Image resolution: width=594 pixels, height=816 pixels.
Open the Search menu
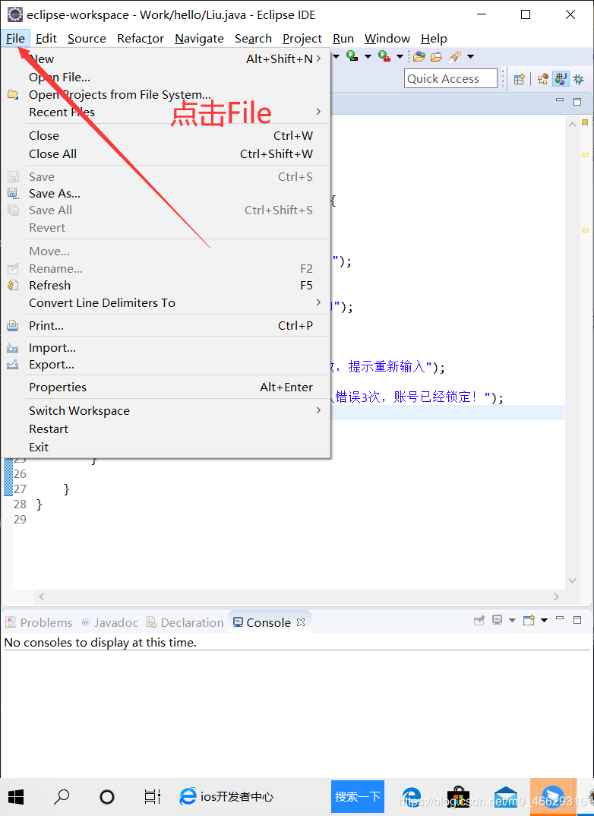253,39
